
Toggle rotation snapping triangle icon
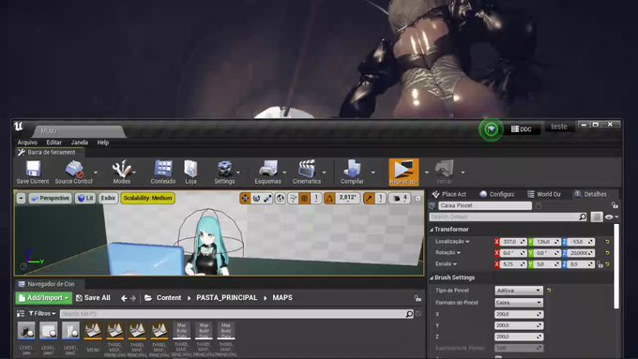[329, 199]
